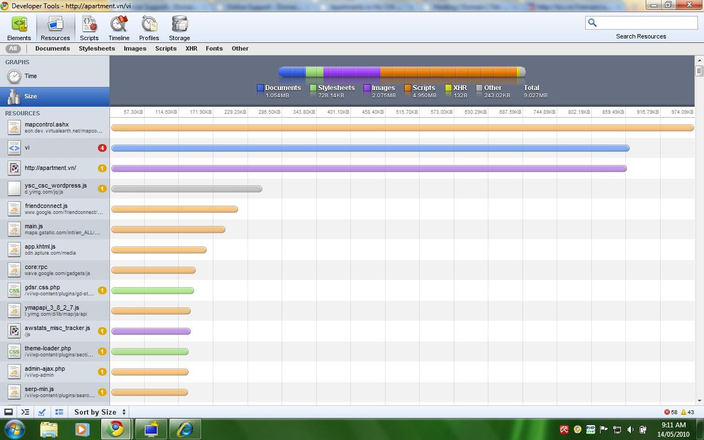Image resolution: width=704 pixels, height=440 pixels.
Task: Select the All filter
Action: click(x=13, y=48)
